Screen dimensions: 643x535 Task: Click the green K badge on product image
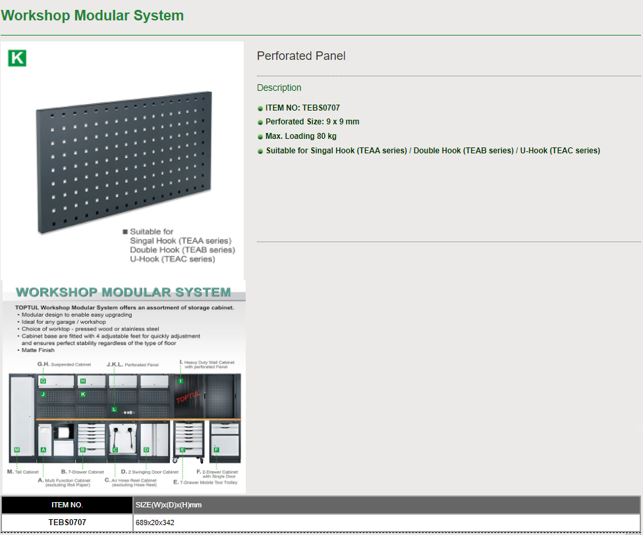pyautogui.click(x=17, y=57)
